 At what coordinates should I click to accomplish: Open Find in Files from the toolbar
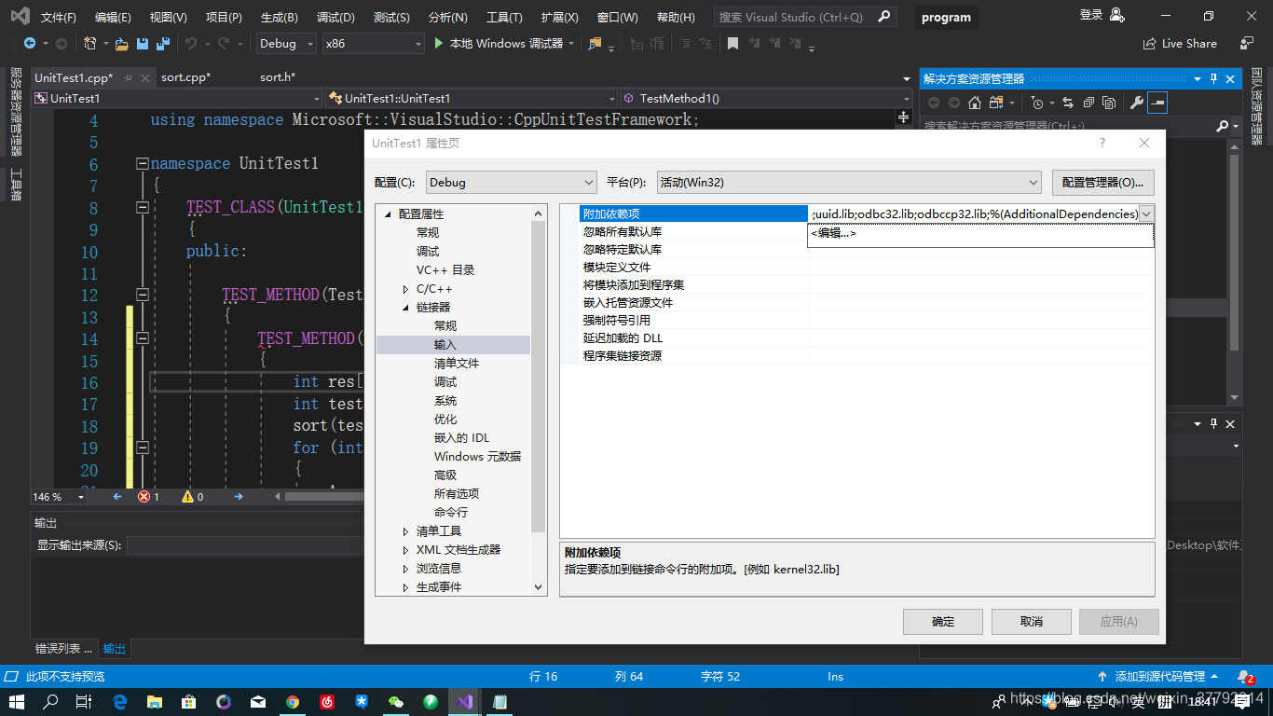coord(595,43)
